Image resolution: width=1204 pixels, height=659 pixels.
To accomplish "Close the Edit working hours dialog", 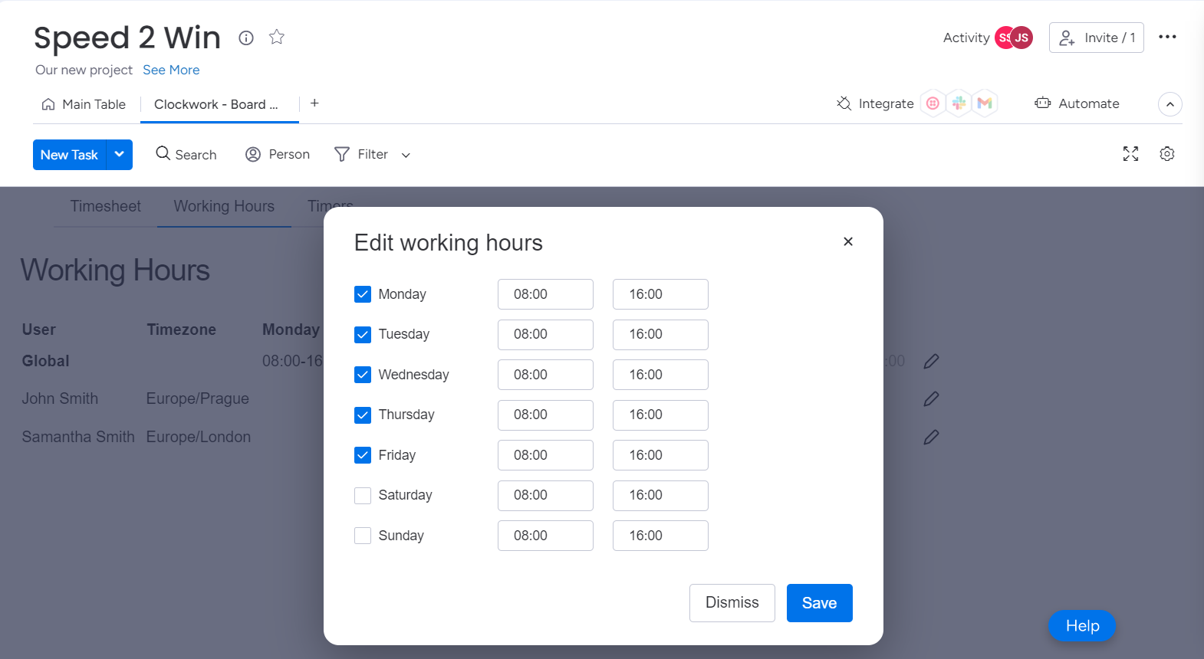I will click(847, 241).
